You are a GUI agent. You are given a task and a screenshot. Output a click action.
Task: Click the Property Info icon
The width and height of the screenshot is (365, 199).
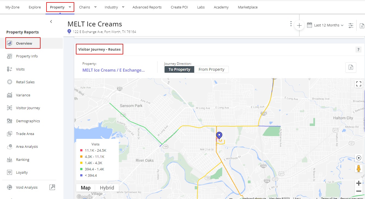[10, 56]
